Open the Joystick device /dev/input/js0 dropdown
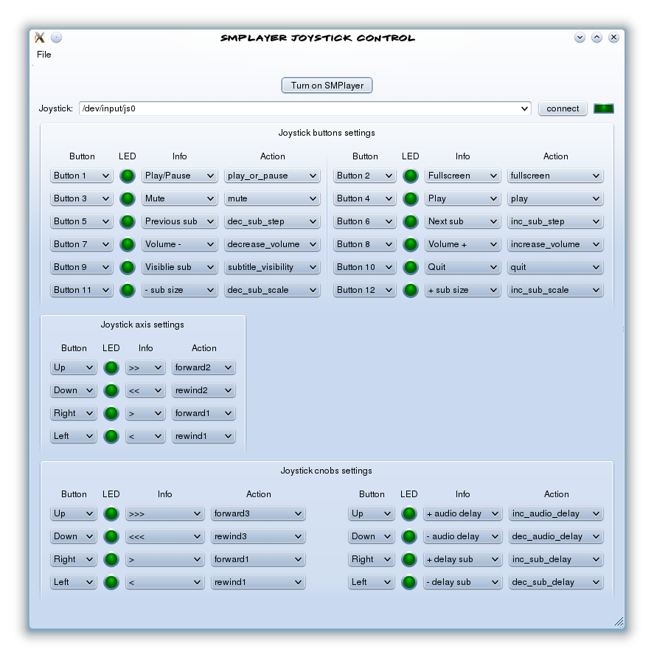Viewport: 654px width, 658px height. [305, 108]
